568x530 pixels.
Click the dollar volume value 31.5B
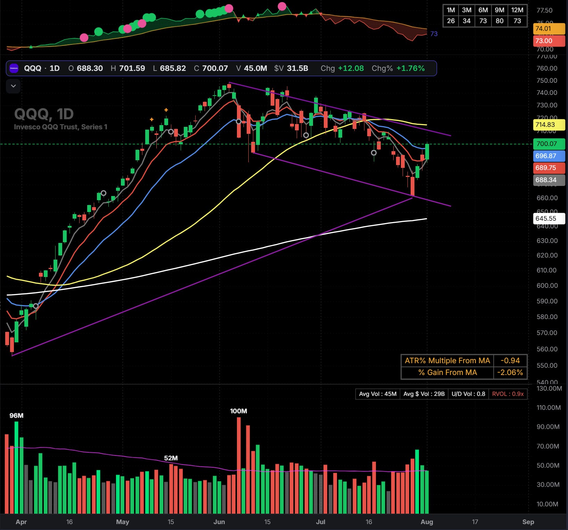(297, 68)
